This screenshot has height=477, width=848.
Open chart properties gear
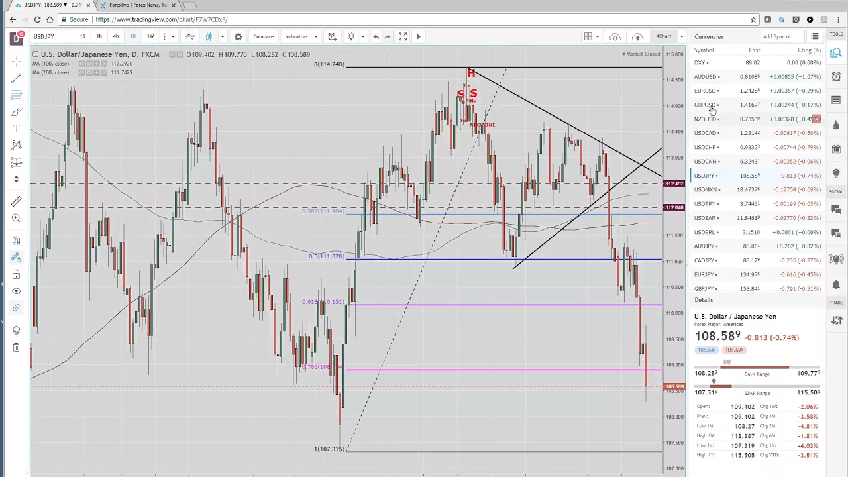[238, 36]
